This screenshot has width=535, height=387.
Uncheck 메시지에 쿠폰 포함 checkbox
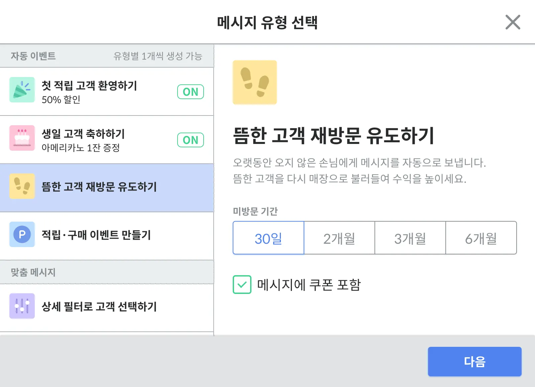click(x=242, y=285)
